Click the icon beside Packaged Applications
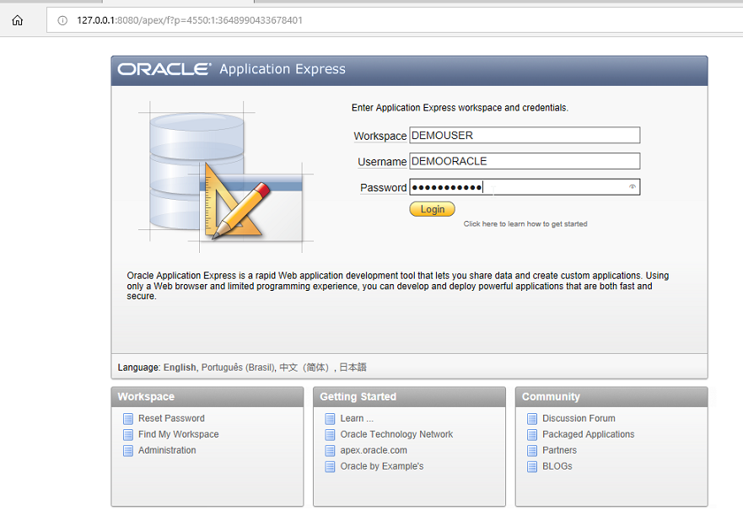743x521 pixels. (x=532, y=435)
